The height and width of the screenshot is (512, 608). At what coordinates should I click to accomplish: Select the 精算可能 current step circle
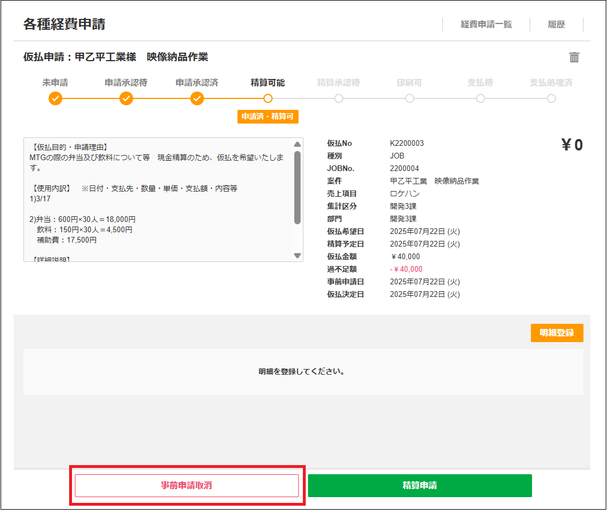(x=268, y=98)
